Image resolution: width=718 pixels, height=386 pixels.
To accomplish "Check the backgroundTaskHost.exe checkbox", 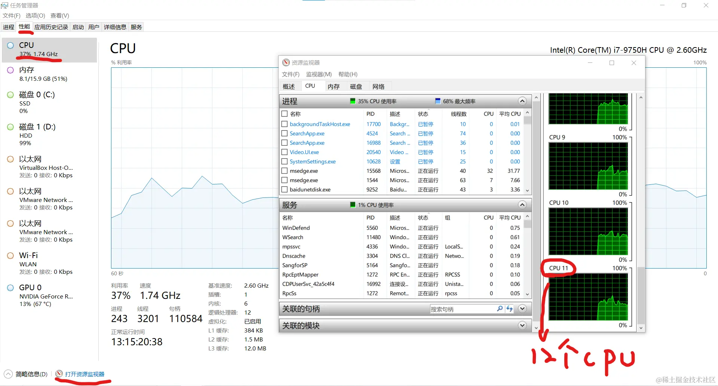I will pos(285,124).
